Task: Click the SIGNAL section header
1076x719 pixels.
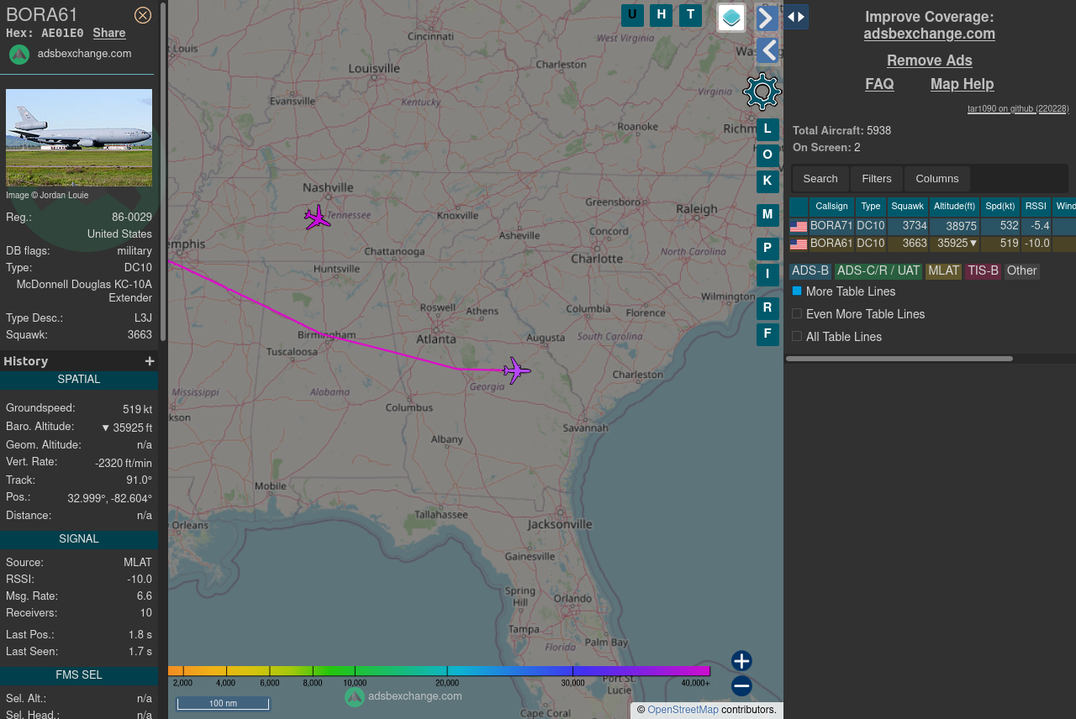Action: click(79, 539)
